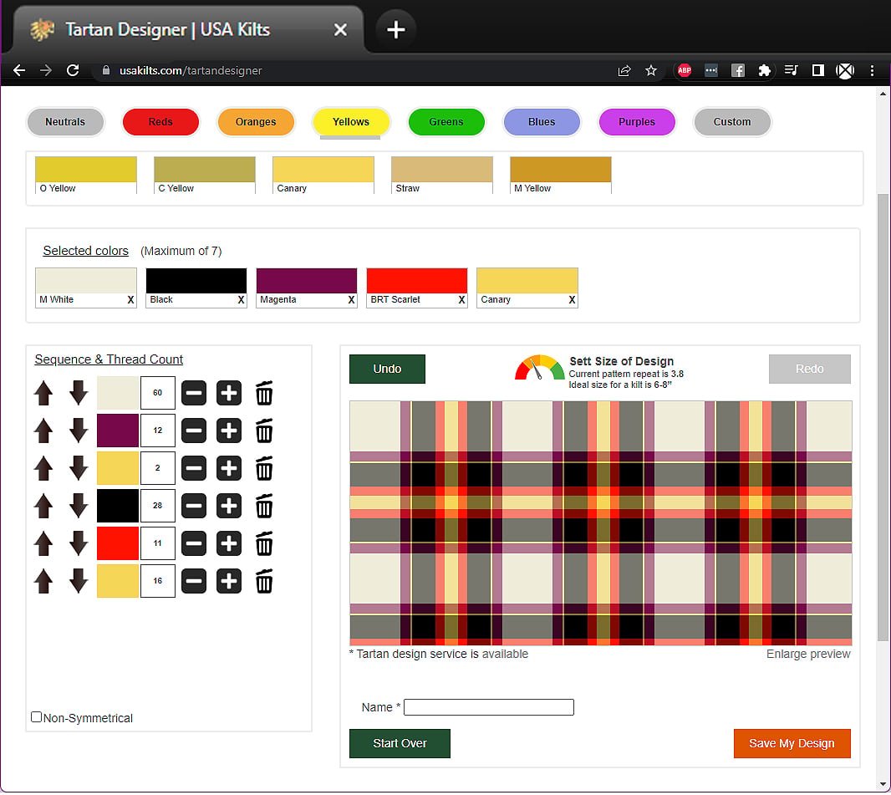Viewport: 891px width, 795px height.
Task: Decrease Magenta 12 thread count
Action: coord(194,431)
